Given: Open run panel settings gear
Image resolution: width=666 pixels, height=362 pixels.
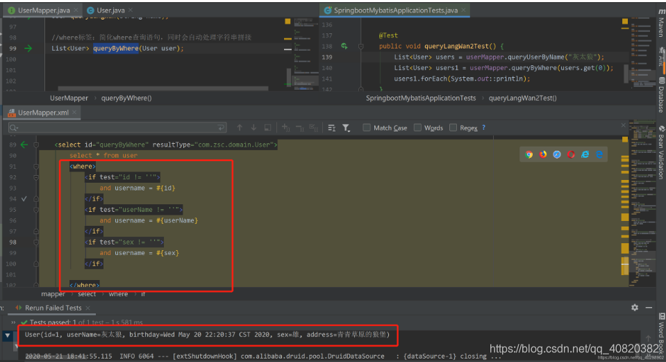Looking at the screenshot, I should coord(635,307).
